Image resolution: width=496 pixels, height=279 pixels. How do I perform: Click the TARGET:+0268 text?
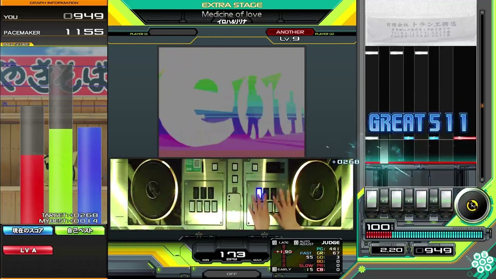point(70,215)
